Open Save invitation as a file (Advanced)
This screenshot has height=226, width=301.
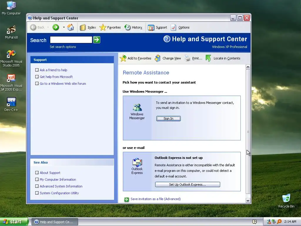155,199
